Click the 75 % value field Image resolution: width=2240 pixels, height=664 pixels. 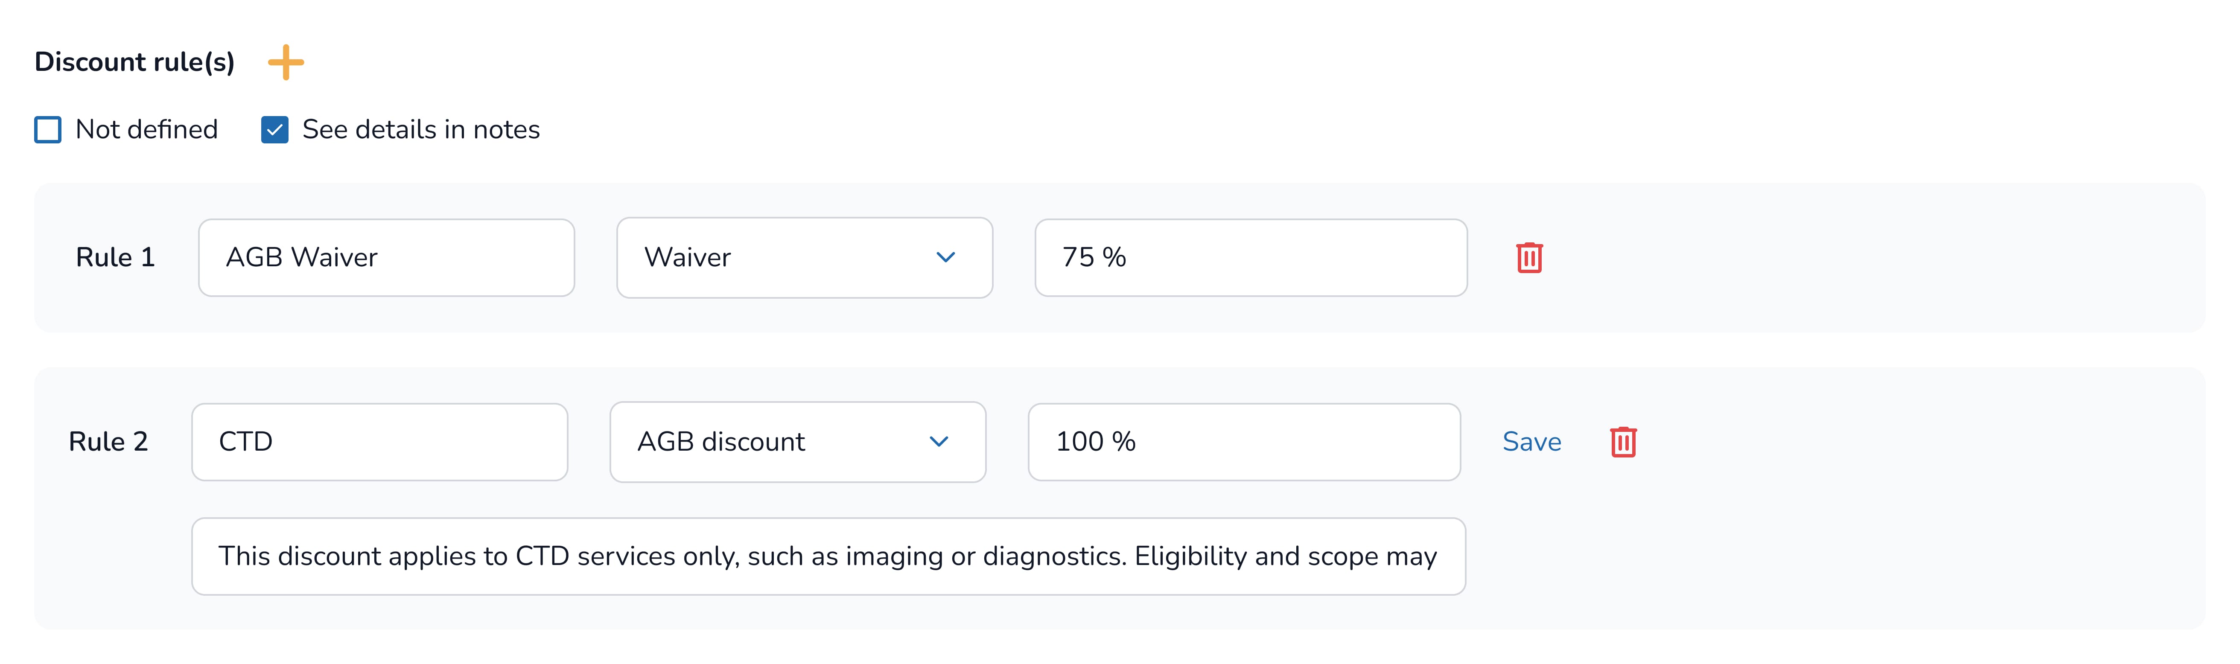pyautogui.click(x=1251, y=258)
